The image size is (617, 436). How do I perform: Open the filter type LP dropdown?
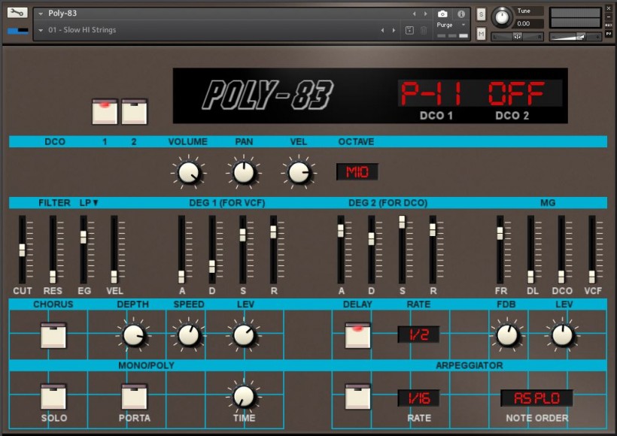coord(90,203)
